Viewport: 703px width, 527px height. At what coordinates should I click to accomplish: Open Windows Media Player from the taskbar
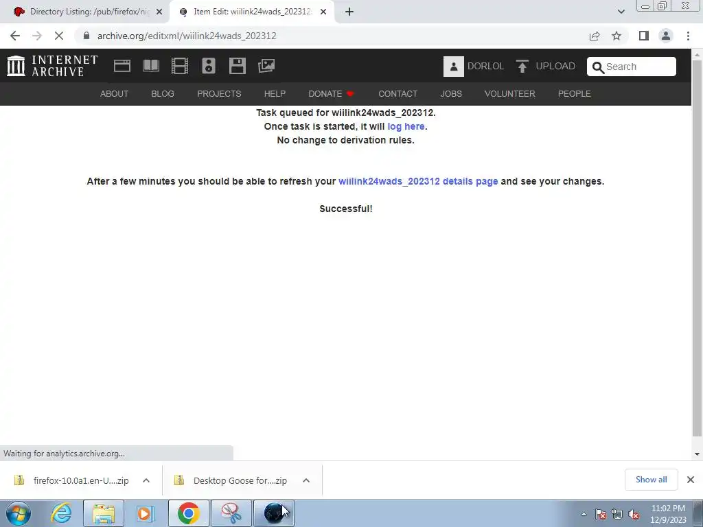[144, 513]
